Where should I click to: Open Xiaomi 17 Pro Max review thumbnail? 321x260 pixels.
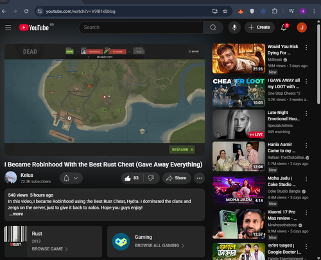pyautogui.click(x=239, y=224)
